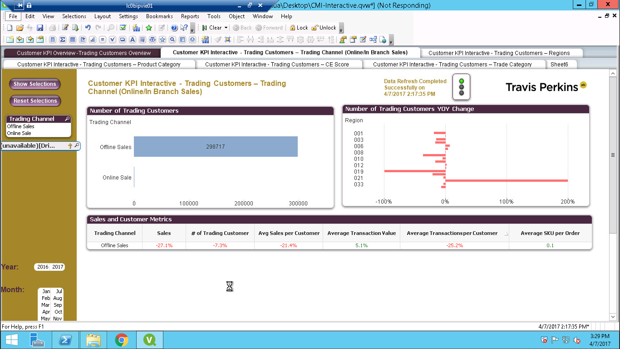Click the Undo arrow icon
620x349 pixels.
pyautogui.click(x=88, y=28)
